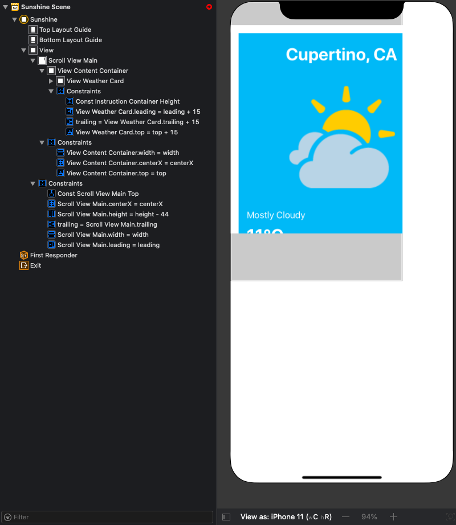This screenshot has height=525, width=456.
Task: Collapse the View Content Container tree node
Action: click(x=42, y=71)
